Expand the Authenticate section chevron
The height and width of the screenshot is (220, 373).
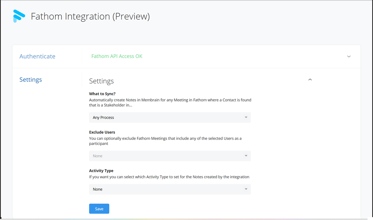click(349, 56)
